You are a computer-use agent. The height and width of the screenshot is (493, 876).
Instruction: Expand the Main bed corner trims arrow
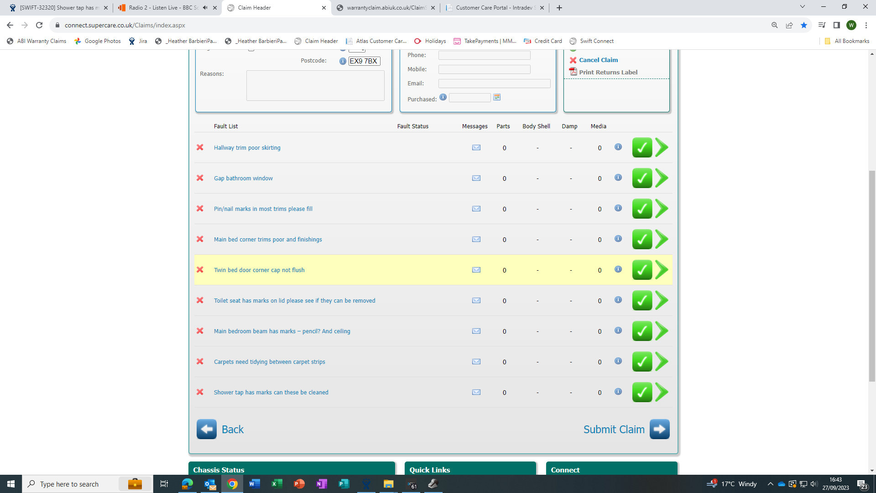click(662, 239)
